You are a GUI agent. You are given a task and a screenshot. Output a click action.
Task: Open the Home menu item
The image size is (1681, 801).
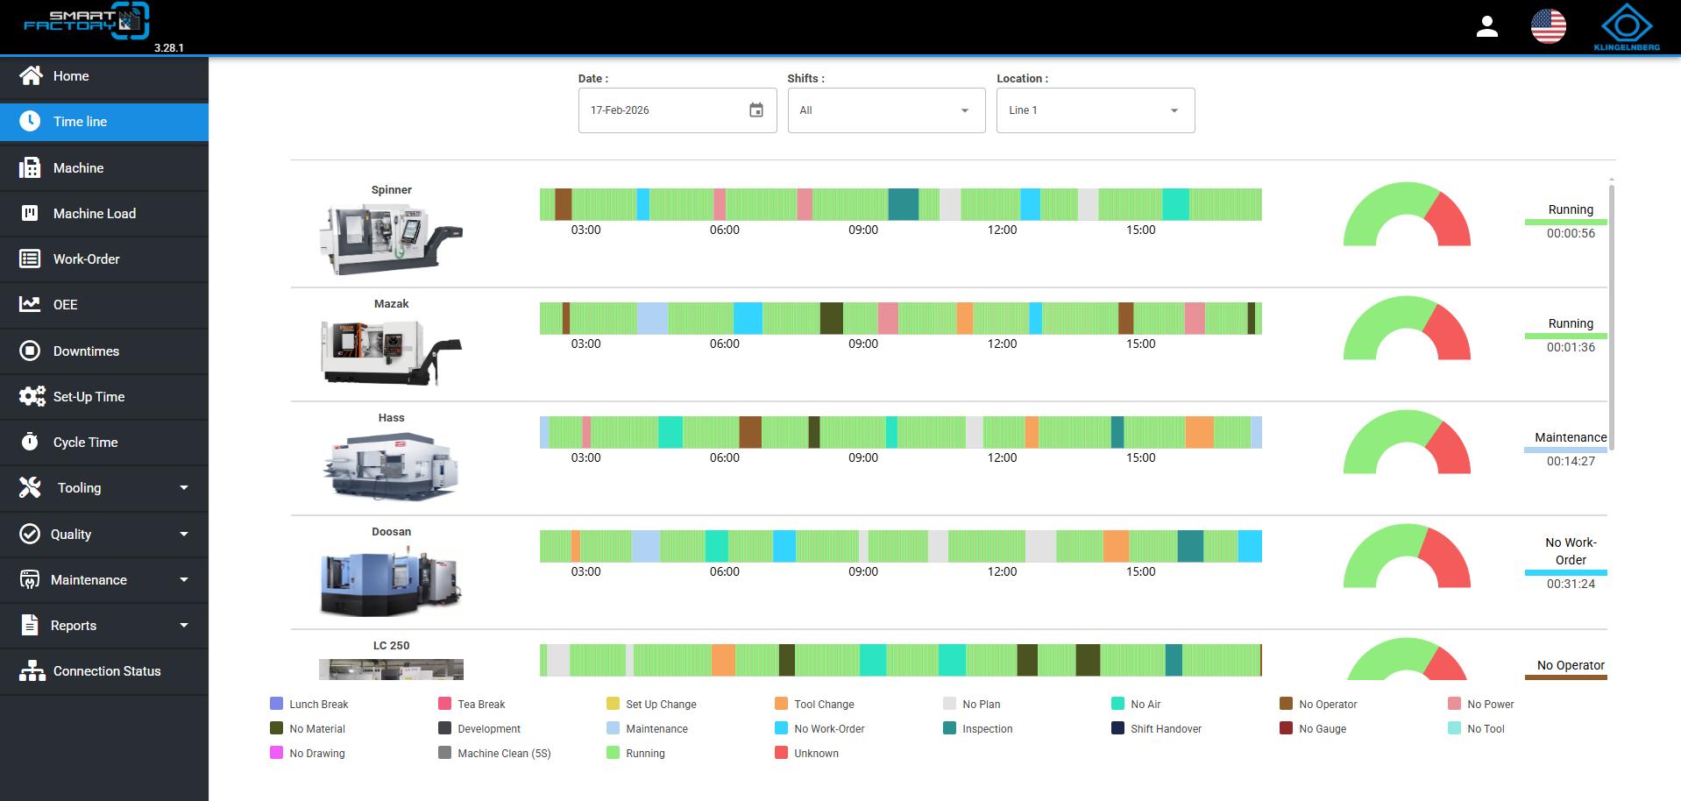pyautogui.click(x=104, y=76)
